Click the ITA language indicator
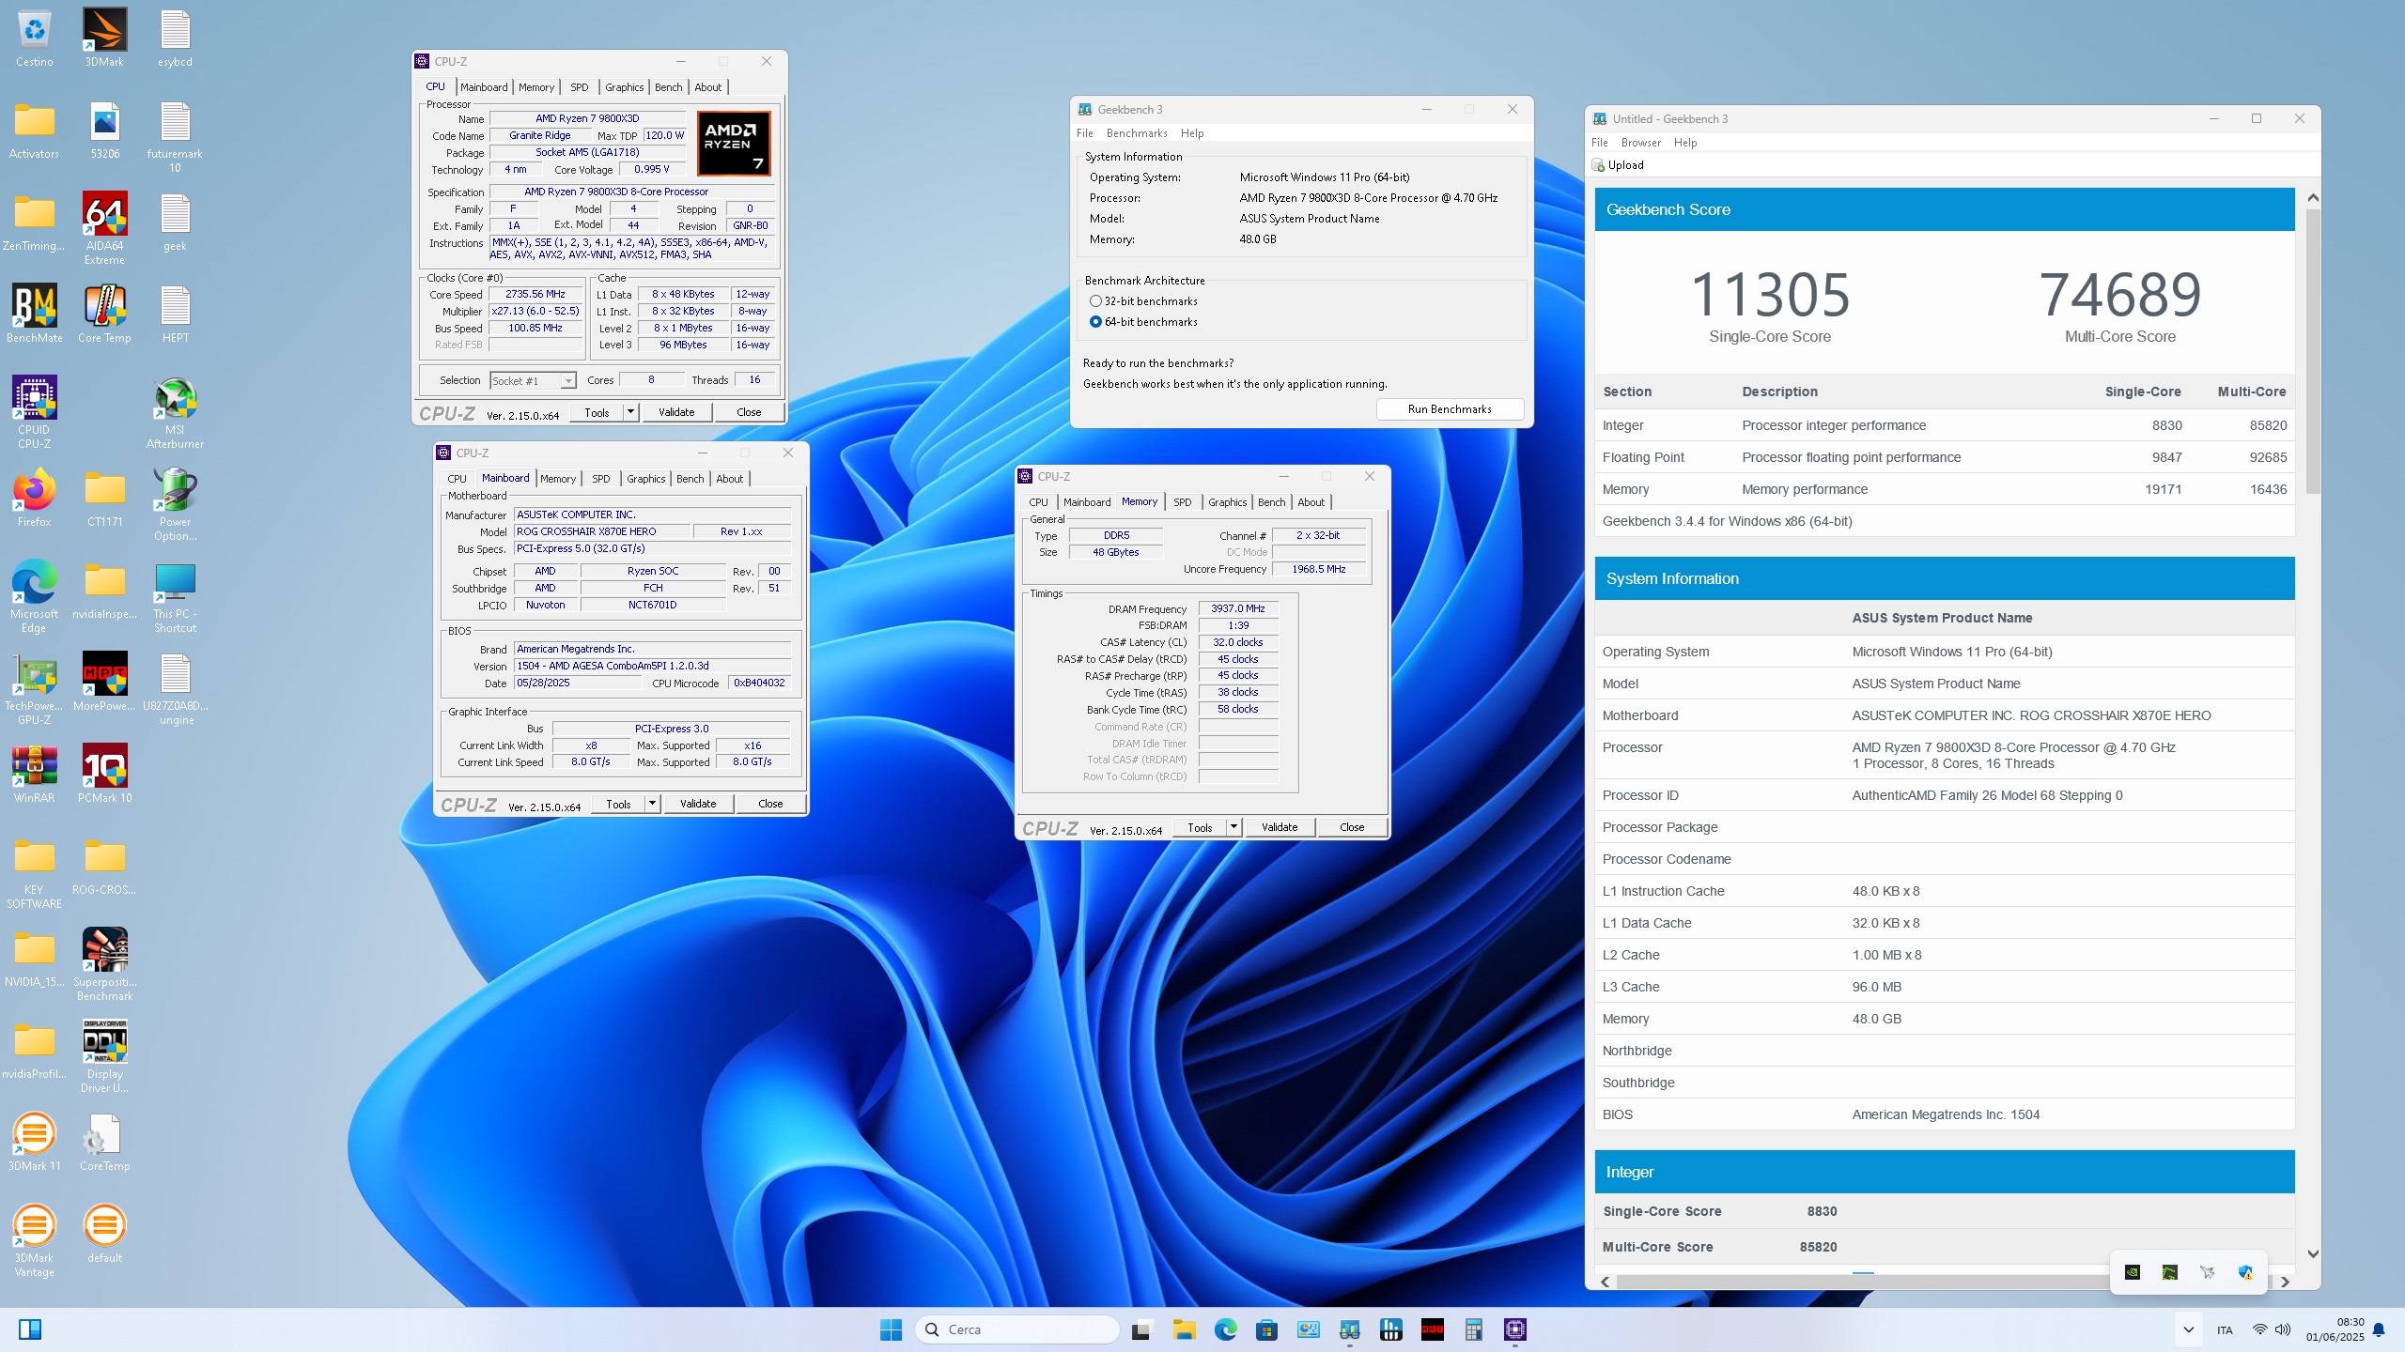2405x1352 pixels. (2225, 1329)
